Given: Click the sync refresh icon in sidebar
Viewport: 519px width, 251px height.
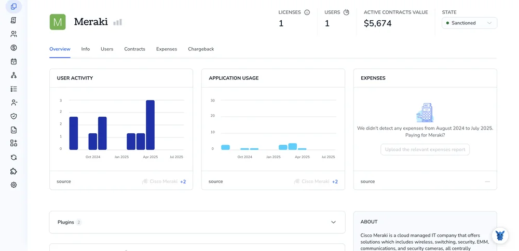Looking at the screenshot, I should click(x=13, y=158).
